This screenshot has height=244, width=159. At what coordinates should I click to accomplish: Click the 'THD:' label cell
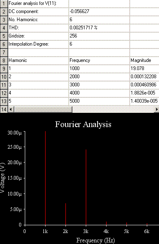point(38,28)
